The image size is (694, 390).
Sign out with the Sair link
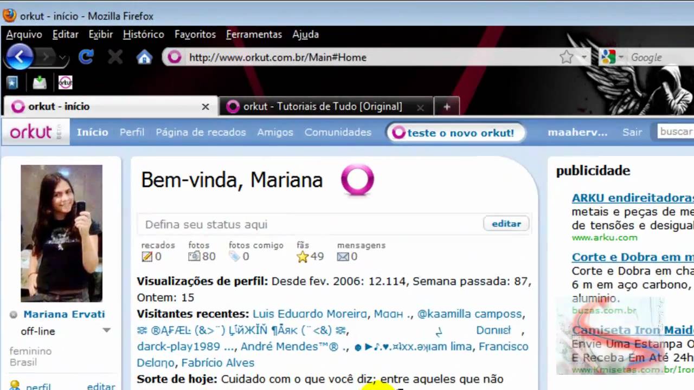tap(632, 132)
